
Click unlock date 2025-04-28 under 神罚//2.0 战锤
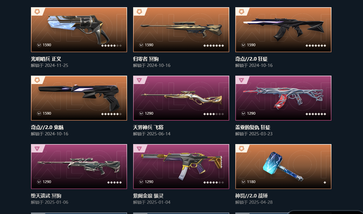coord(261,202)
